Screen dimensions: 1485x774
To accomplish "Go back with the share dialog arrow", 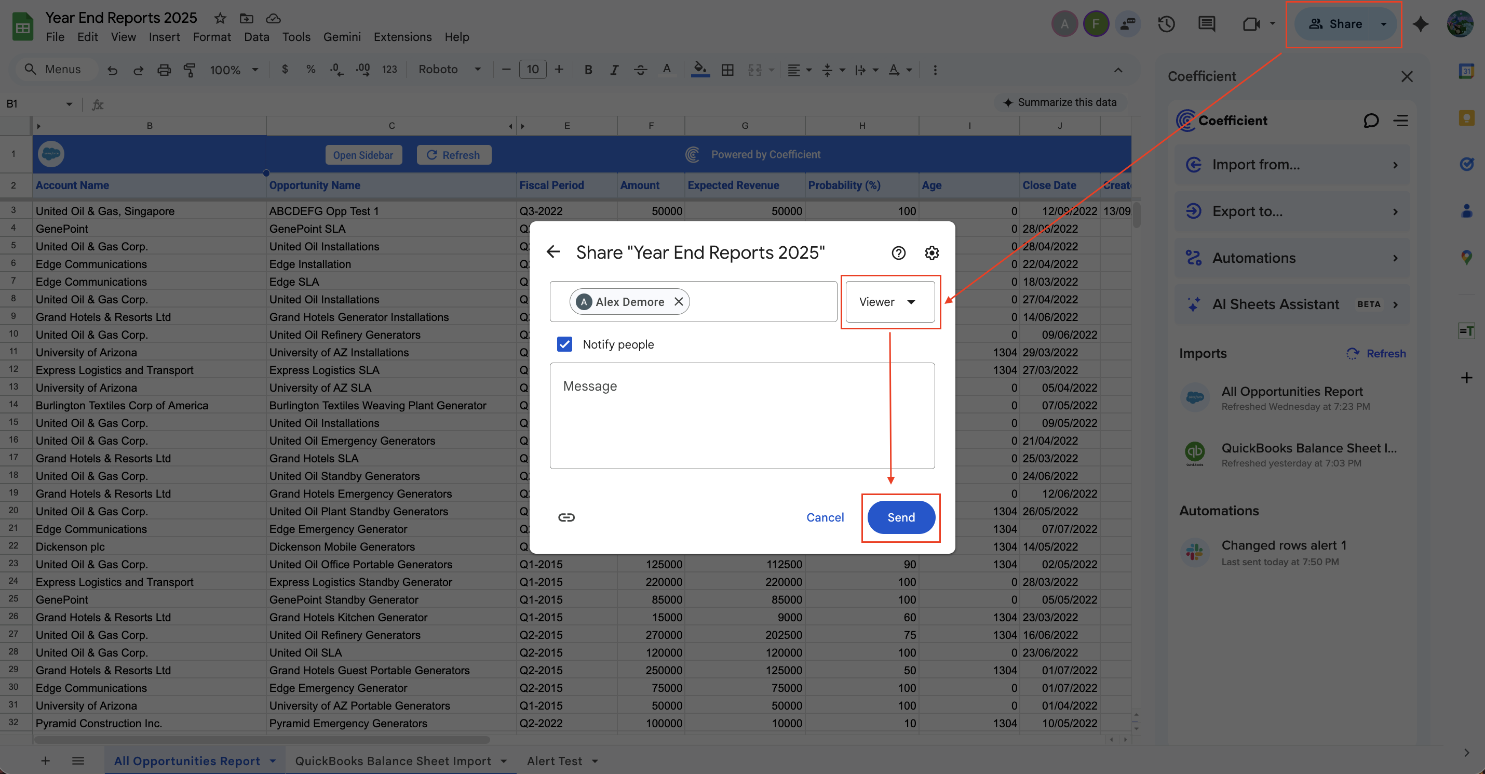I will coord(553,252).
